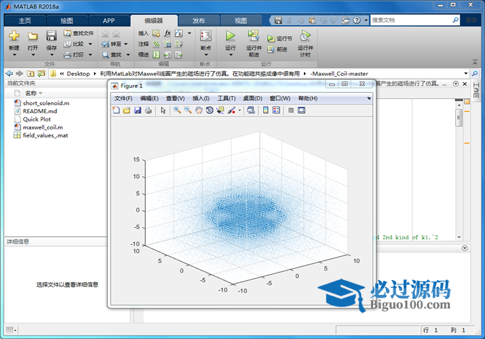Screen dimensions: 485x339
Task: Expand the 新建 dropdown arrow
Action: pyautogui.click(x=14, y=55)
